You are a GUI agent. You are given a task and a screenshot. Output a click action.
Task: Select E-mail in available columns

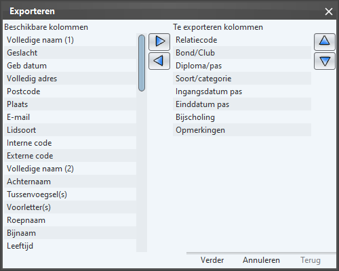click(70, 117)
